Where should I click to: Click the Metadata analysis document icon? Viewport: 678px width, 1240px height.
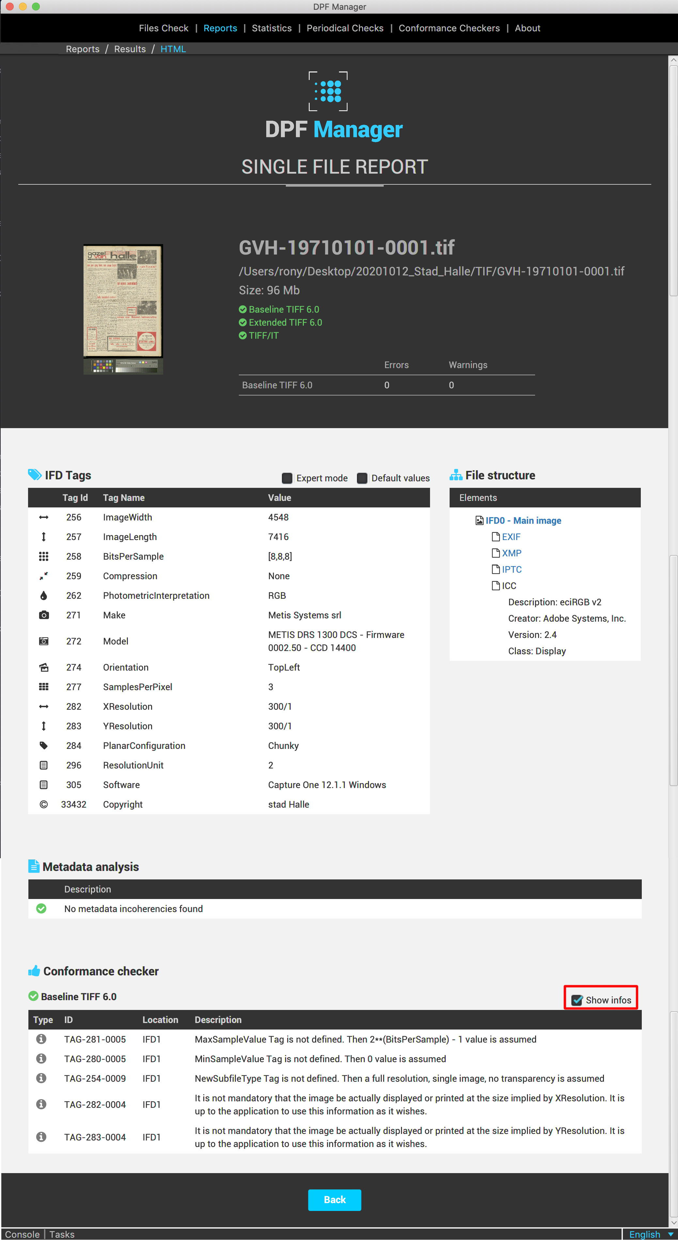[x=34, y=866]
